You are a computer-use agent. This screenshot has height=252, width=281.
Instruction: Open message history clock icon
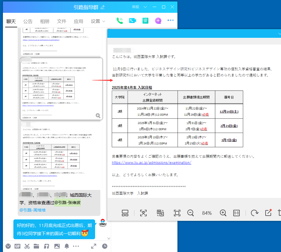(105, 246)
